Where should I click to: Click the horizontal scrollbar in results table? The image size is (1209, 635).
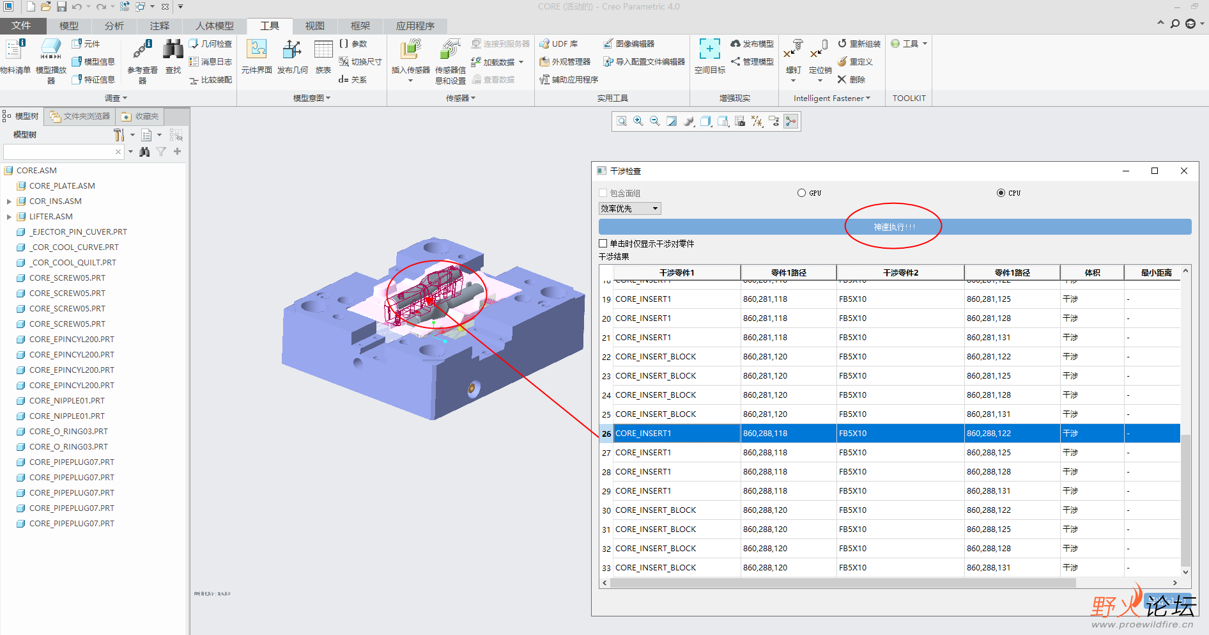(x=842, y=583)
